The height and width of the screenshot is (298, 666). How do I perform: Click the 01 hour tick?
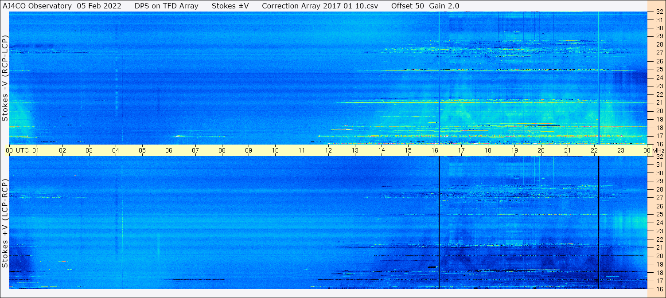pyautogui.click(x=36, y=150)
